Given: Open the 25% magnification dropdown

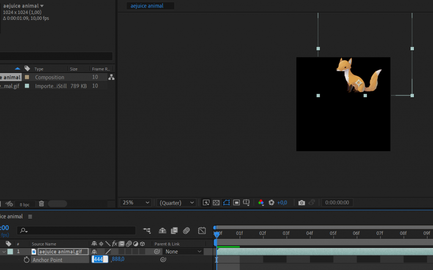Looking at the screenshot, I should (x=135, y=202).
